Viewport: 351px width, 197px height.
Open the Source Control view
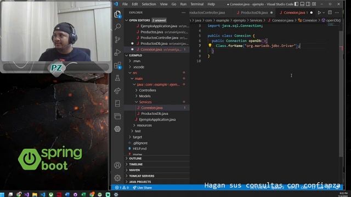(x=117, y=39)
